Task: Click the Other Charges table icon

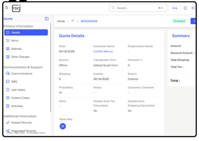Action: [x=8, y=57]
